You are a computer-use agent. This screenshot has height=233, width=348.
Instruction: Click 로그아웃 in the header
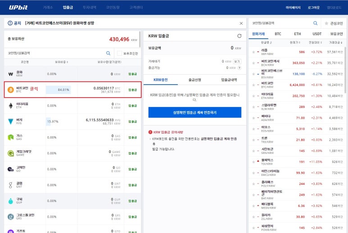[314, 8]
